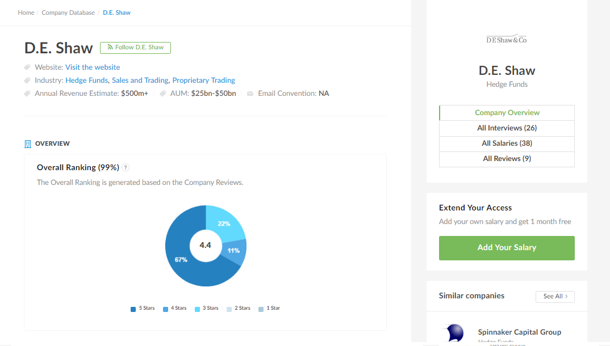Screen dimensions: 610x346
Task: Toggle the 4 Stars legend entry
Action: coord(174,309)
